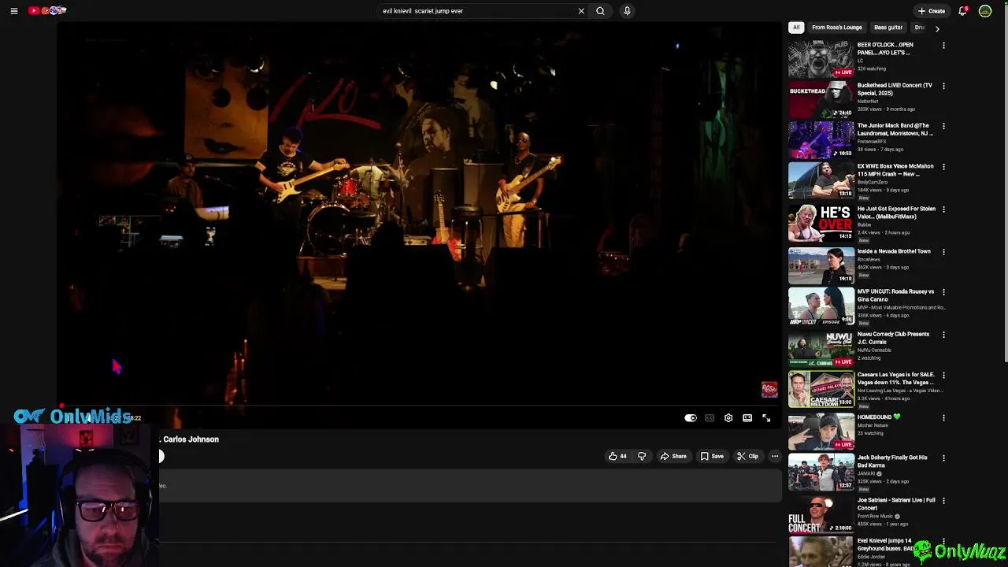Open options for Junior Mack Band video

(943, 126)
